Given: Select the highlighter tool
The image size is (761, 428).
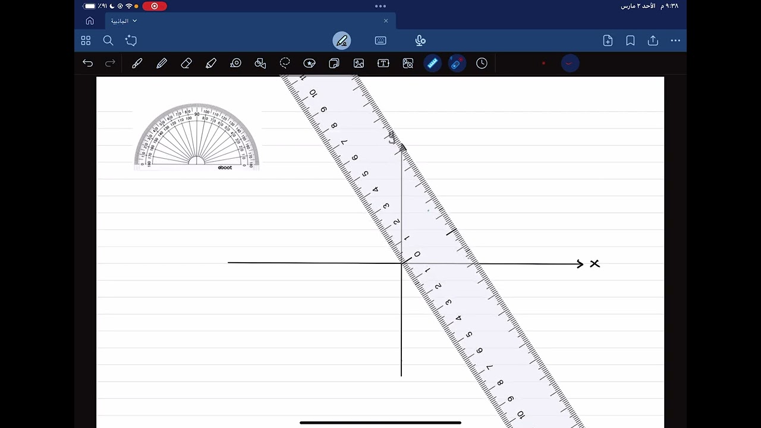Looking at the screenshot, I should click(211, 63).
